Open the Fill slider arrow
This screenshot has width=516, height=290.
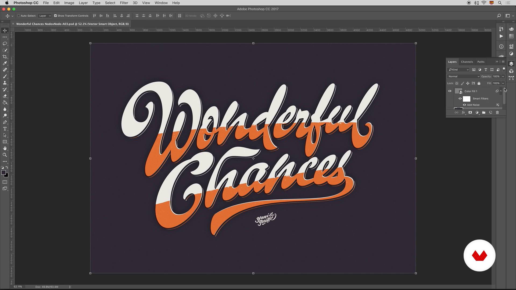click(x=503, y=83)
